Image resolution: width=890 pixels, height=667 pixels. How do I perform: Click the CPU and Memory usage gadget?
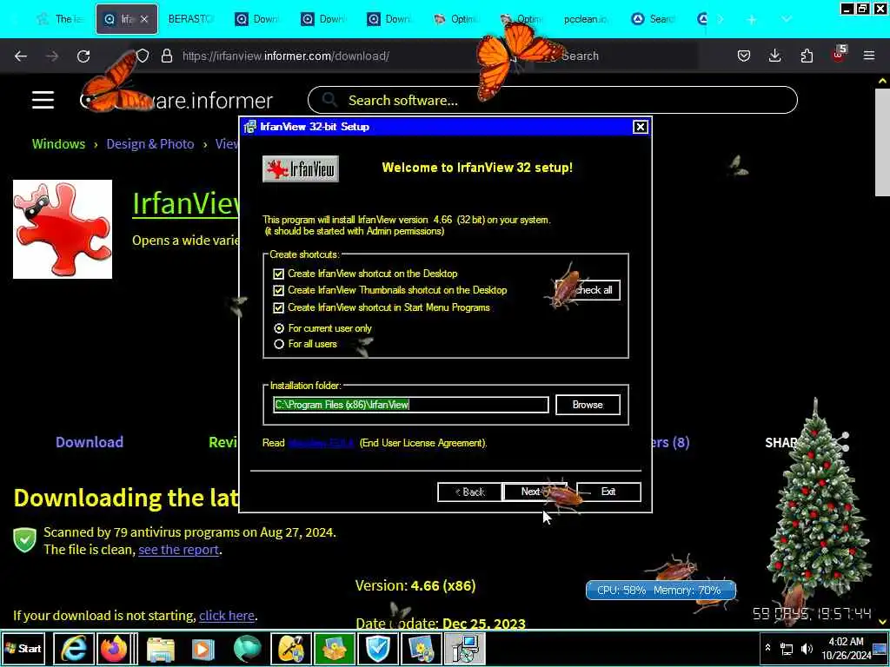click(661, 591)
